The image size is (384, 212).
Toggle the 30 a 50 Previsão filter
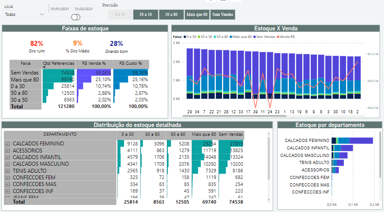click(145, 15)
